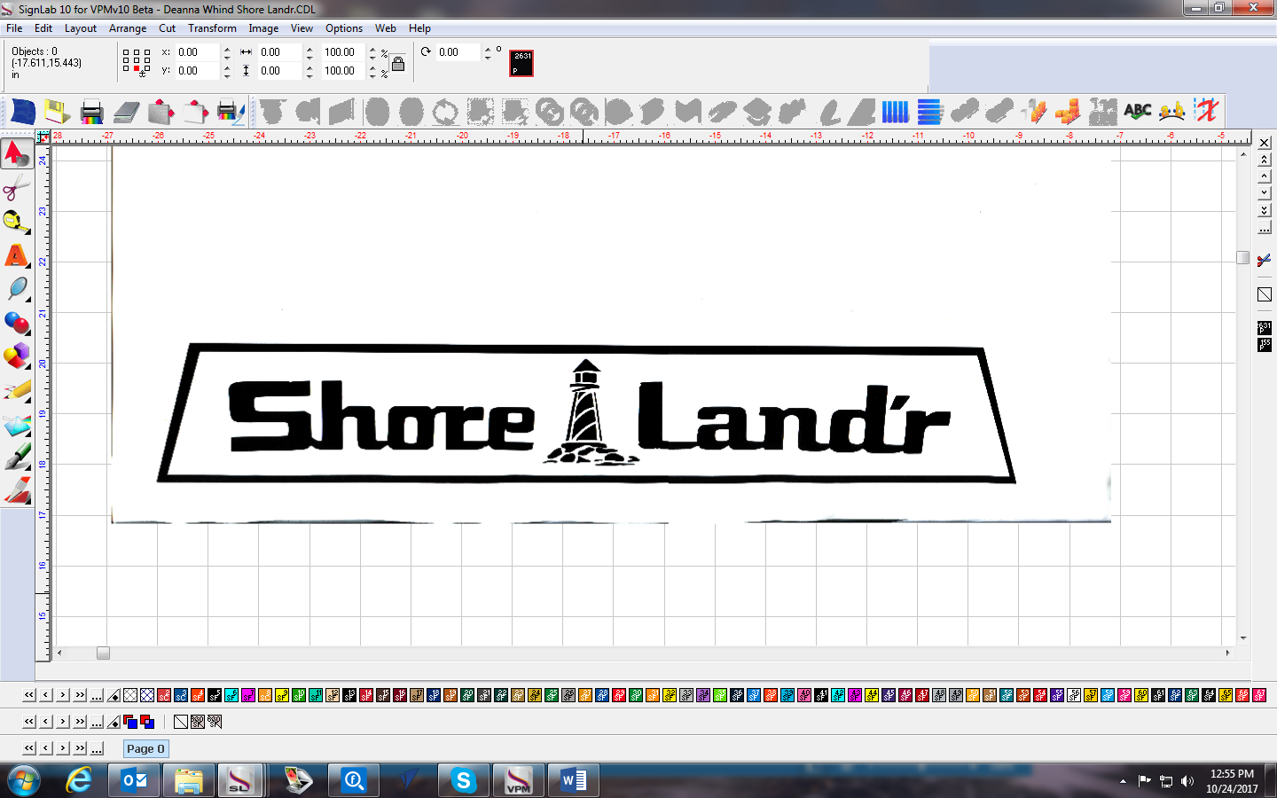Pick the magenta color swatch number 7

[x=248, y=695]
